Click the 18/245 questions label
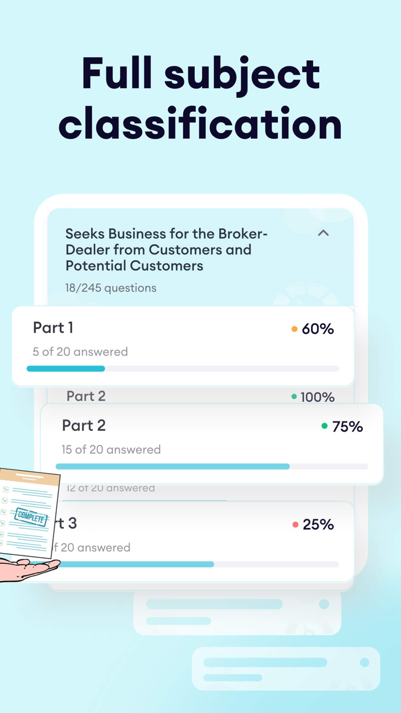 111,288
